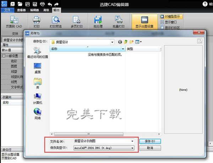The height and width of the screenshot is (163, 213).
Task: Select 色彩 in properties panel
Action: (14, 61)
